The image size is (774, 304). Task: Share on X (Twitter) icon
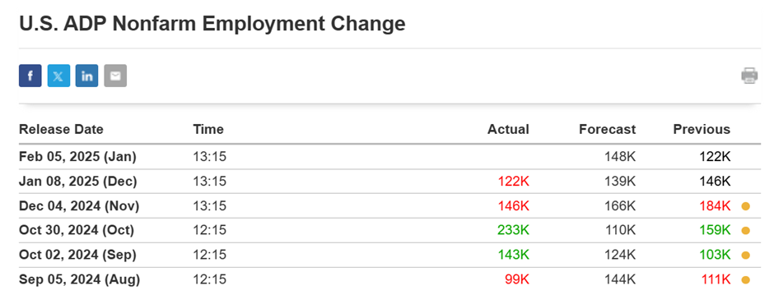pyautogui.click(x=58, y=76)
